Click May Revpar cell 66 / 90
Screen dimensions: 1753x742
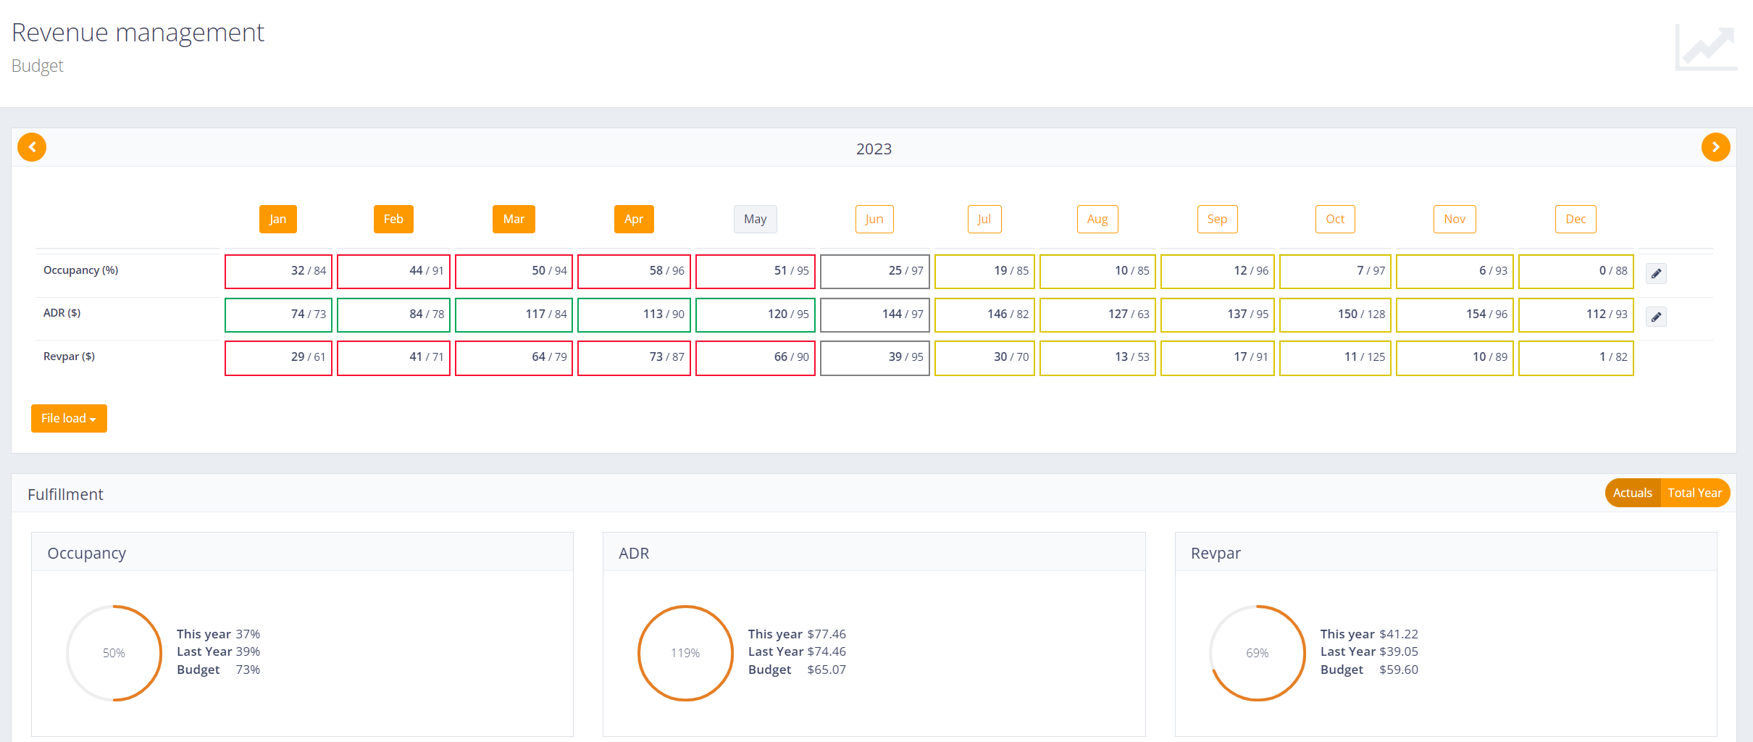755,358
